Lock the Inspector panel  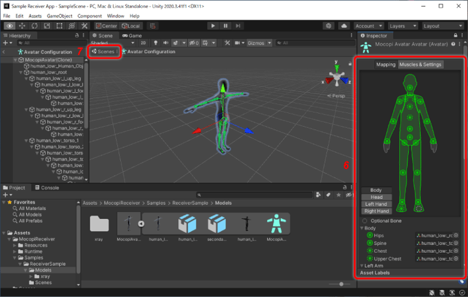click(x=456, y=36)
